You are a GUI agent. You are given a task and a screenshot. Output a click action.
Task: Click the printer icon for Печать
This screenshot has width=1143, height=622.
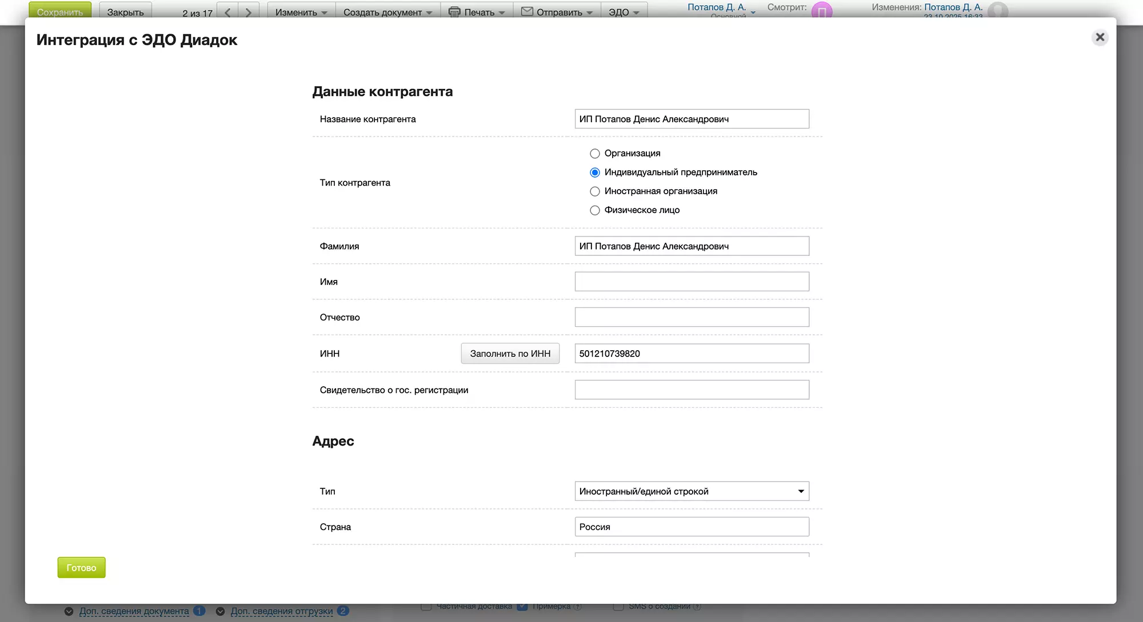[454, 11]
